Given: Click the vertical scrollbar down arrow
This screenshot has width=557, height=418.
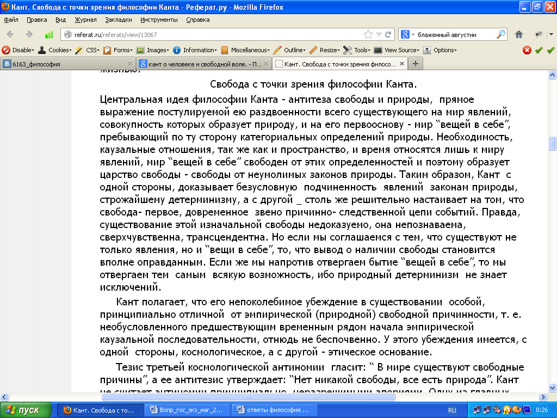Looking at the screenshot, I should pyautogui.click(x=552, y=388).
